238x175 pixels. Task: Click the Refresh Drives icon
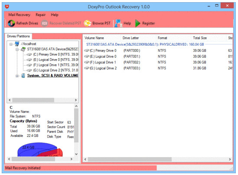coord(11,23)
